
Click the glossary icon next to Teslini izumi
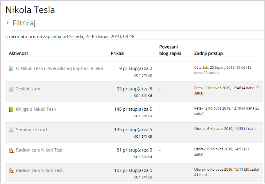[11, 89]
